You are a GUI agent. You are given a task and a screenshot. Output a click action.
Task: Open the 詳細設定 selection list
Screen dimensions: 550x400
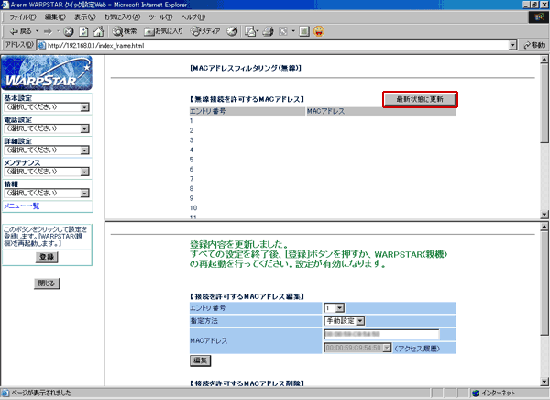(47, 150)
